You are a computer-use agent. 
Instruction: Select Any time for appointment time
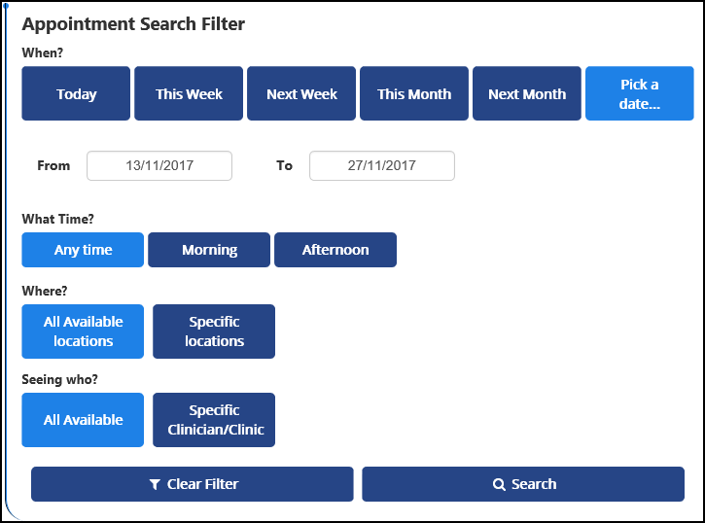click(x=83, y=250)
